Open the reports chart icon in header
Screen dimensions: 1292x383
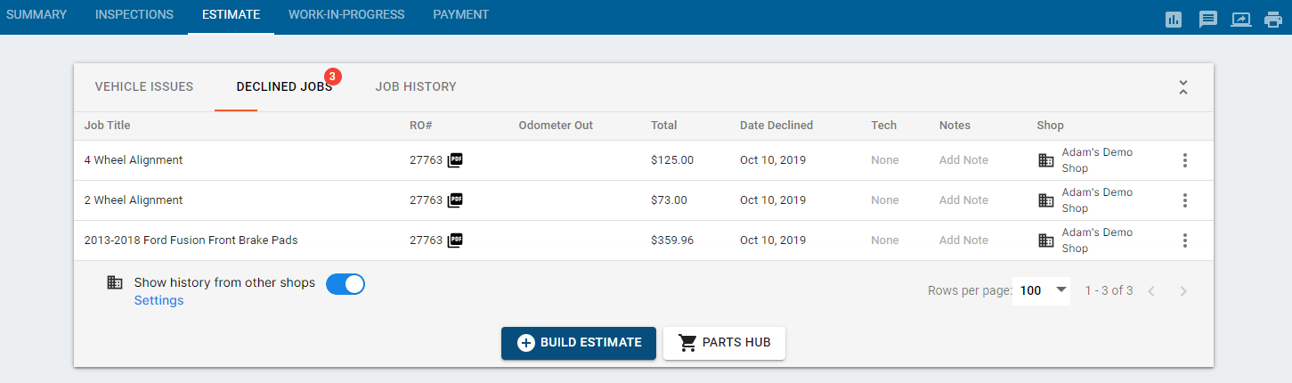[1174, 19]
